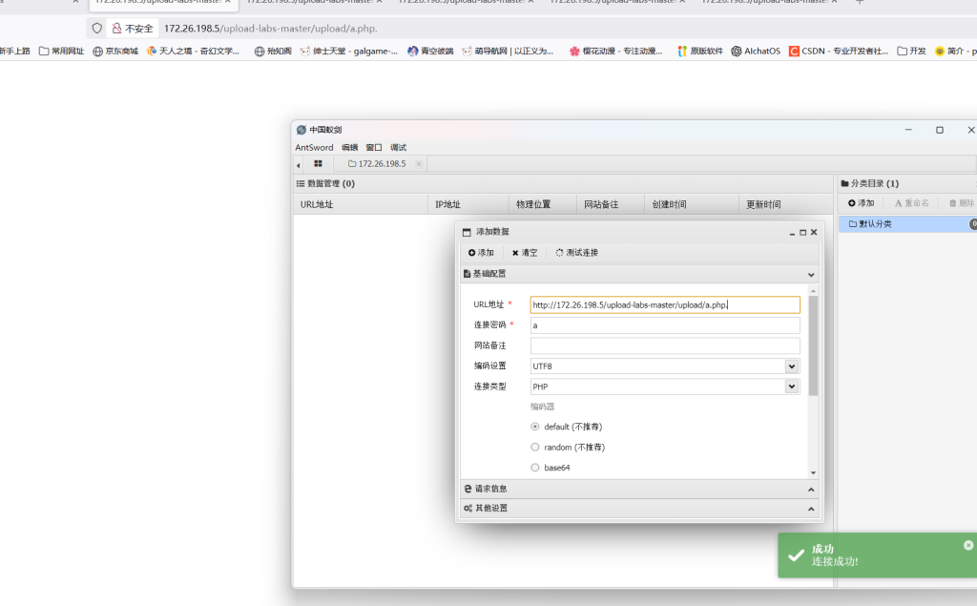Click 清空 to clear the form
The height and width of the screenshot is (606, 977).
524,253
